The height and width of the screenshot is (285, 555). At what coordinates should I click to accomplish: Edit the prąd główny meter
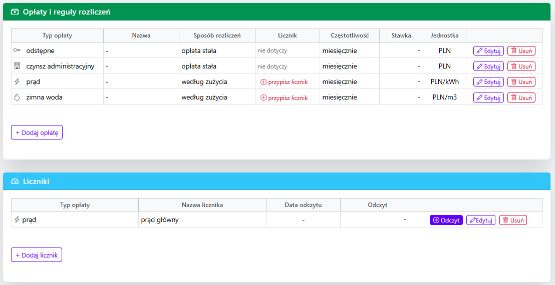click(x=481, y=220)
